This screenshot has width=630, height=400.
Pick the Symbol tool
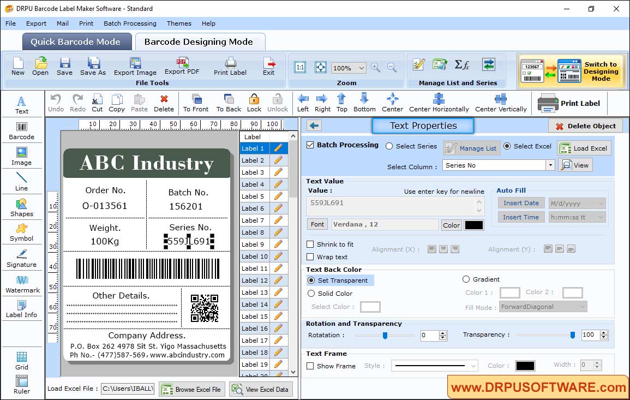click(x=22, y=233)
